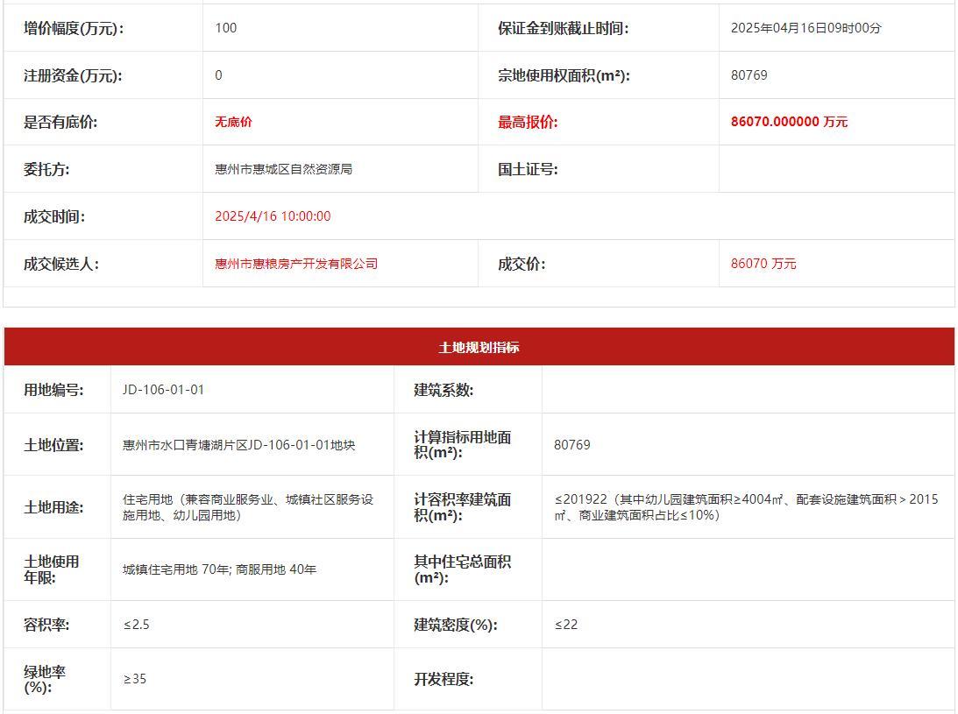
Task: Click the 用地编号 label
Action: 53,390
